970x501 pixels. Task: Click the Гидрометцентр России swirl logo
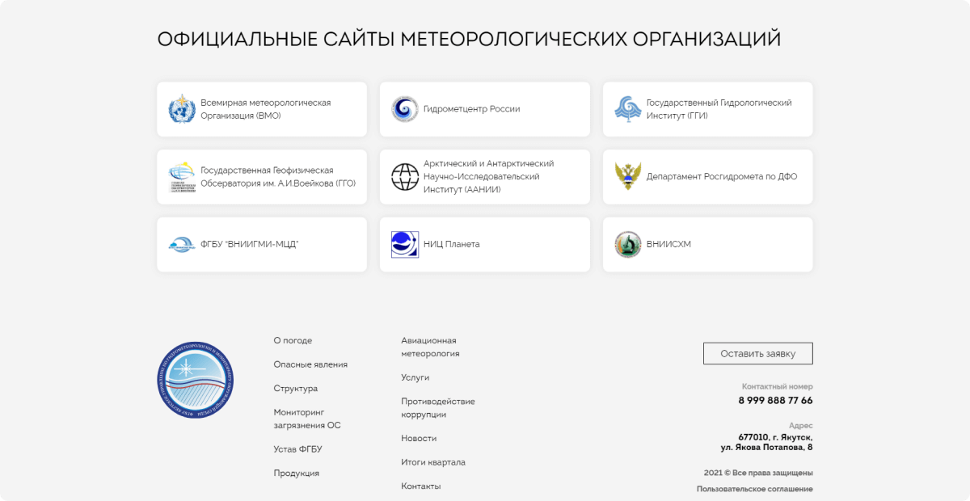pyautogui.click(x=405, y=109)
